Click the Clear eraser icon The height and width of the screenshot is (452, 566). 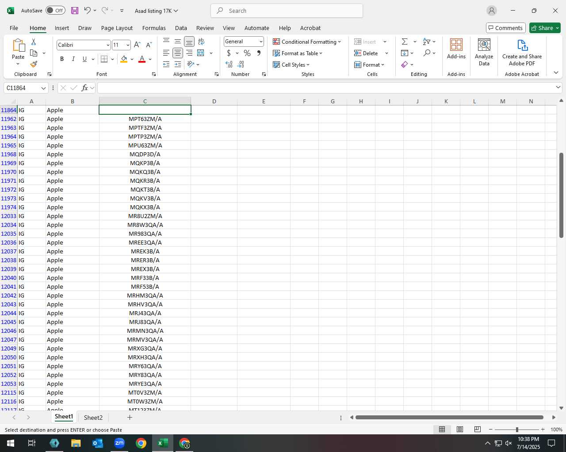[405, 64]
